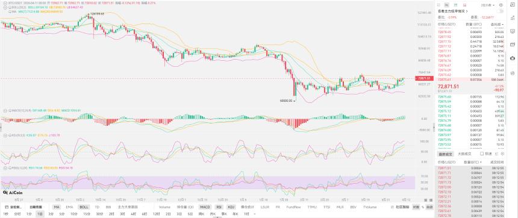Select ask order row at 72877.15

coord(471,42)
